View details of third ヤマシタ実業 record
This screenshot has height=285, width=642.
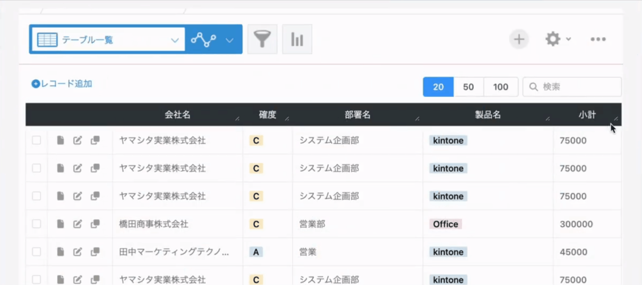click(x=60, y=196)
